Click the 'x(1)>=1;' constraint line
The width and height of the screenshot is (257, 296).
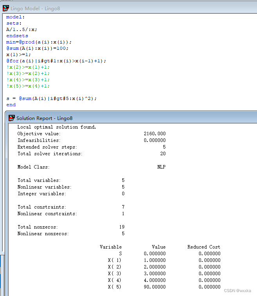[x=18, y=54]
